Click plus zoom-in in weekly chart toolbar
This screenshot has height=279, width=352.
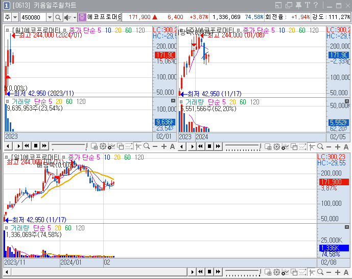[338, 147]
